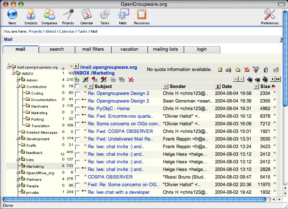Switch to the search tab
The width and height of the screenshot is (288, 209).
(57, 49)
